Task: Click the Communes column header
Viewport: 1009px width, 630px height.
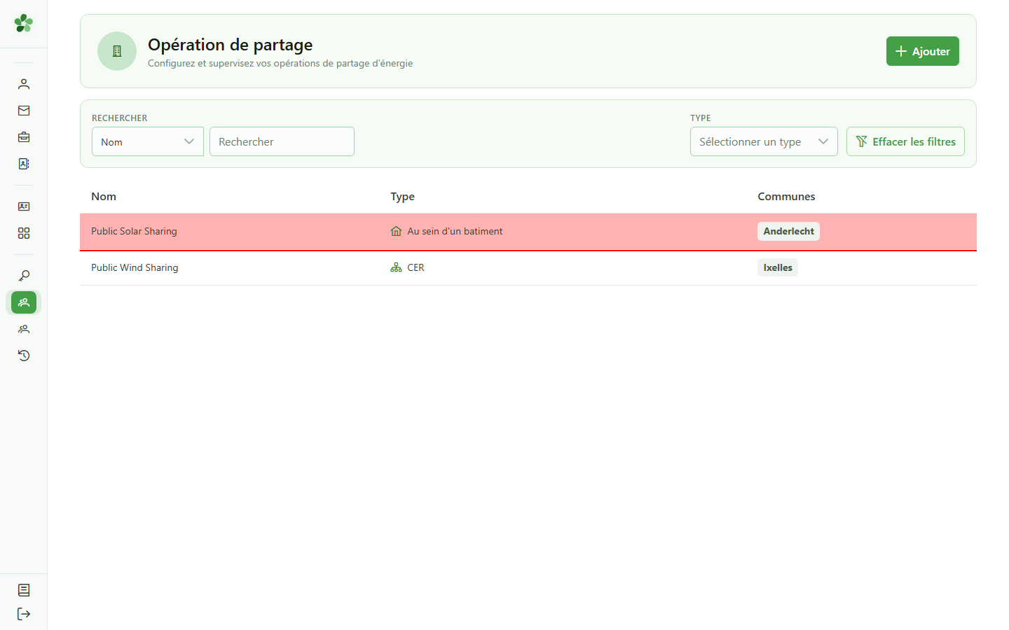Action: tap(786, 197)
